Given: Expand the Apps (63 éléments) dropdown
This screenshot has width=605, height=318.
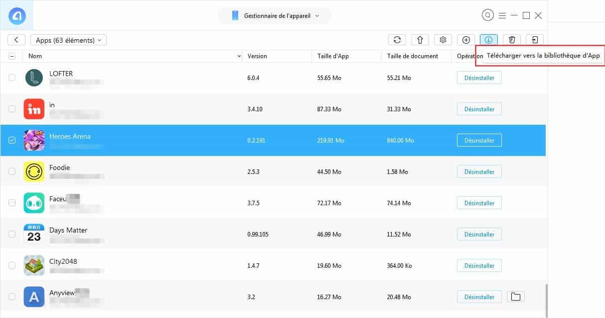Looking at the screenshot, I should (68, 40).
